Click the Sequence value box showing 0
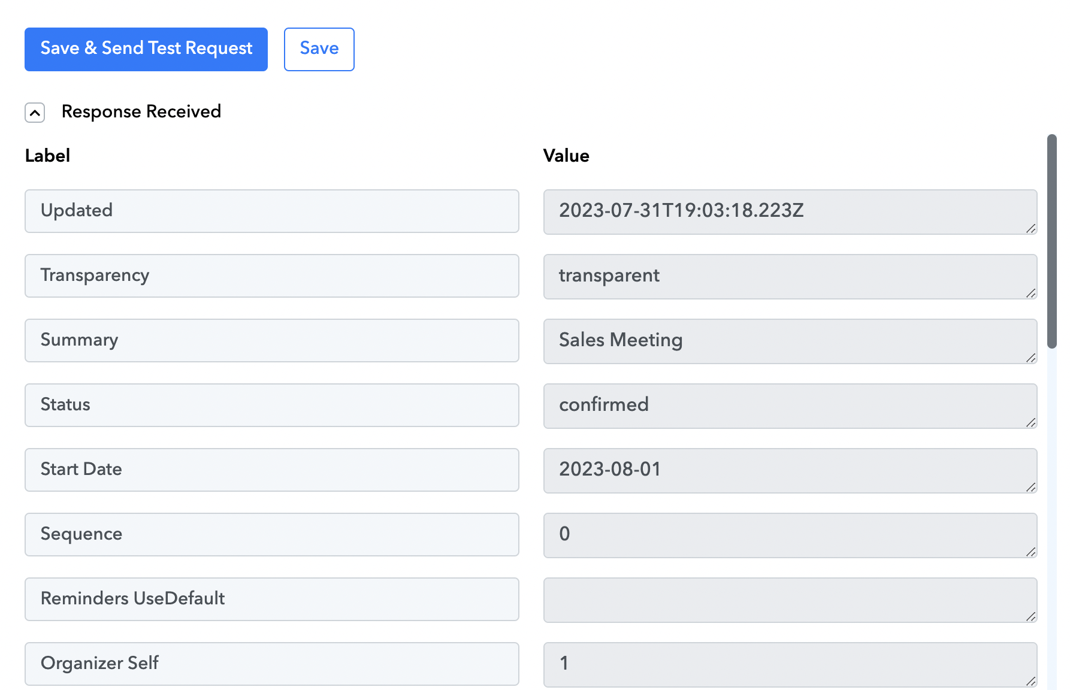Viewport: 1070px width, 690px height. 790,535
